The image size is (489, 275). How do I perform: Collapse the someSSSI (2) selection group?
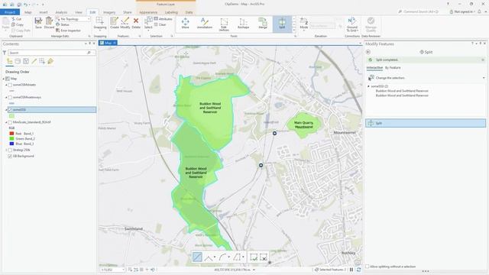[368, 86]
